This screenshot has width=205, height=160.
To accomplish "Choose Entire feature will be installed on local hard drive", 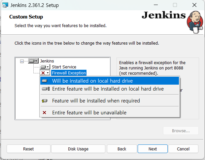I will point(110,89).
